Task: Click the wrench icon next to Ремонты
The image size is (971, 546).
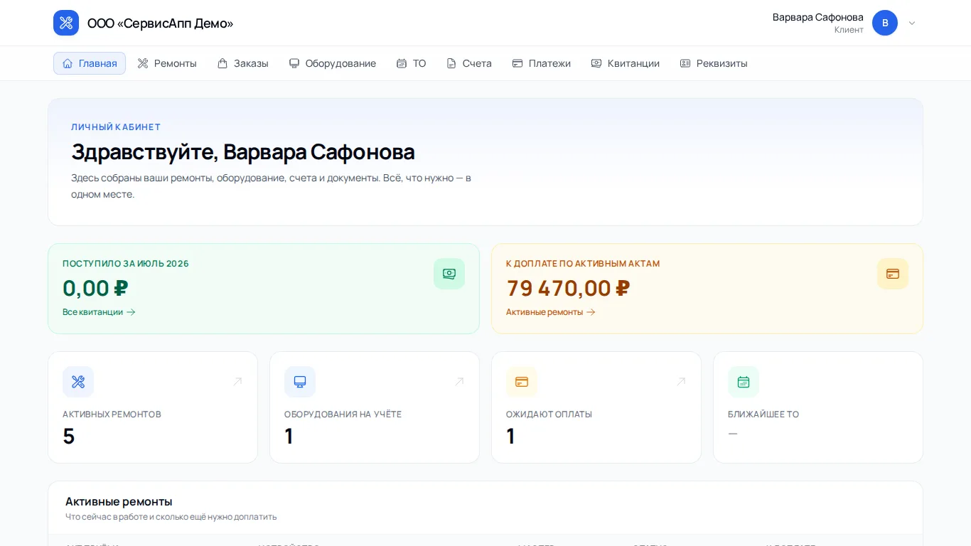Action: [x=143, y=63]
